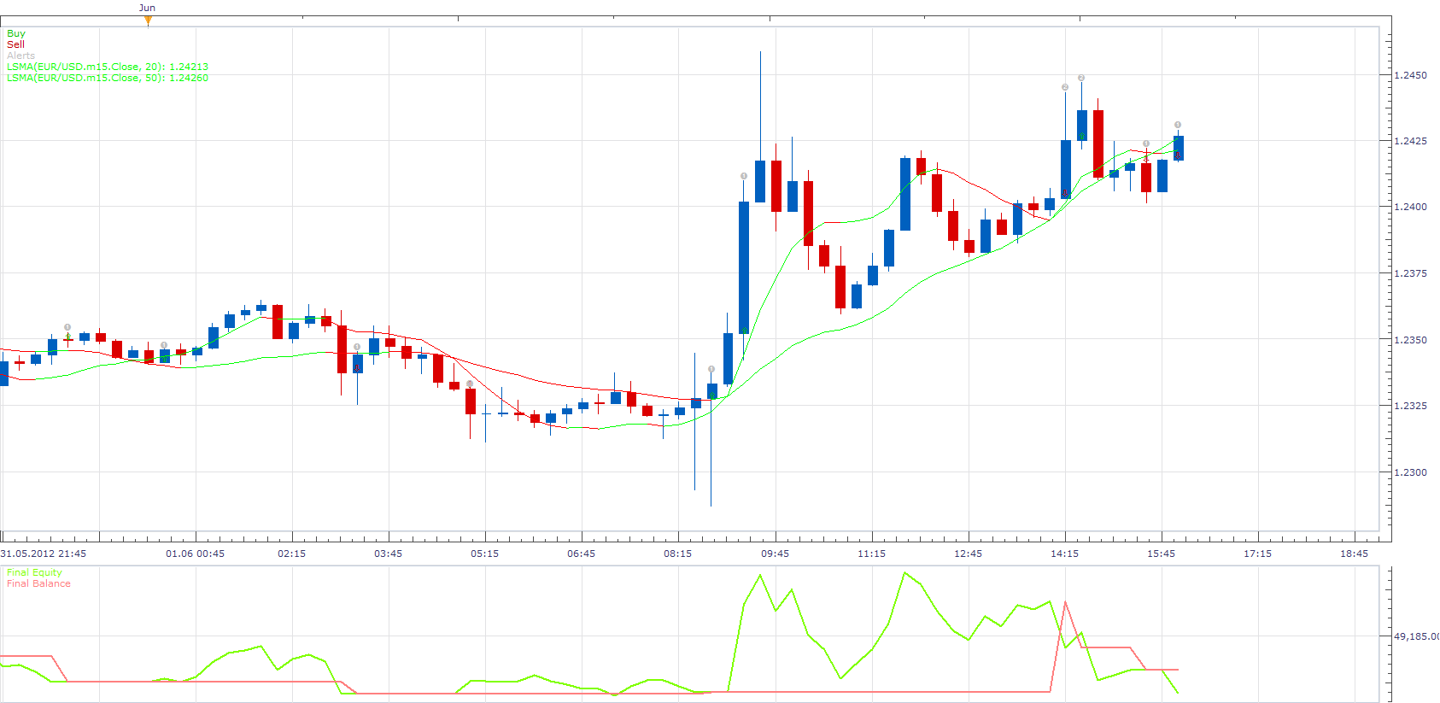Viewport: 1440px width, 703px height.
Task: Click the 01.06 00:45 time label
Action: [196, 554]
